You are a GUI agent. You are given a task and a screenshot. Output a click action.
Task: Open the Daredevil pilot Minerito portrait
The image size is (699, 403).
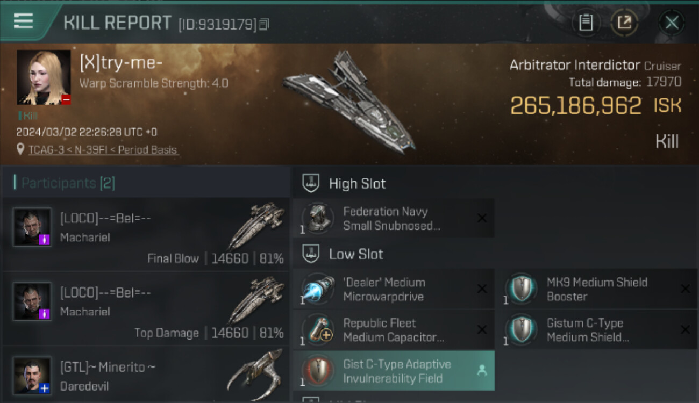coord(32,375)
